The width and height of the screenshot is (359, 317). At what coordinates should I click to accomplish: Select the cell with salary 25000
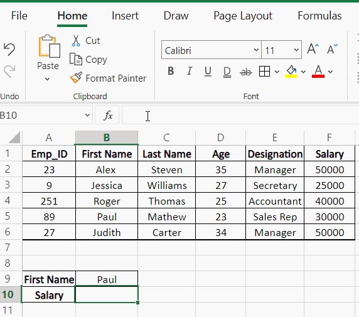pyautogui.click(x=330, y=185)
